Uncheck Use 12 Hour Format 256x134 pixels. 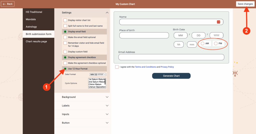click(x=65, y=69)
